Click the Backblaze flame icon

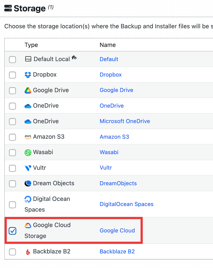click(28, 252)
